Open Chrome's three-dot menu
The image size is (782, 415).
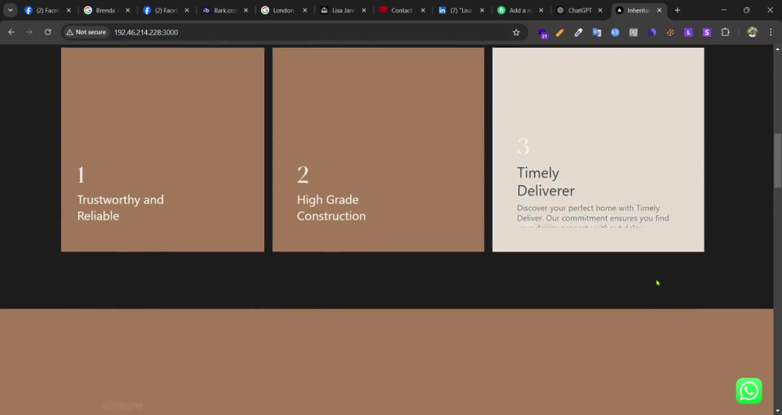[x=770, y=32]
